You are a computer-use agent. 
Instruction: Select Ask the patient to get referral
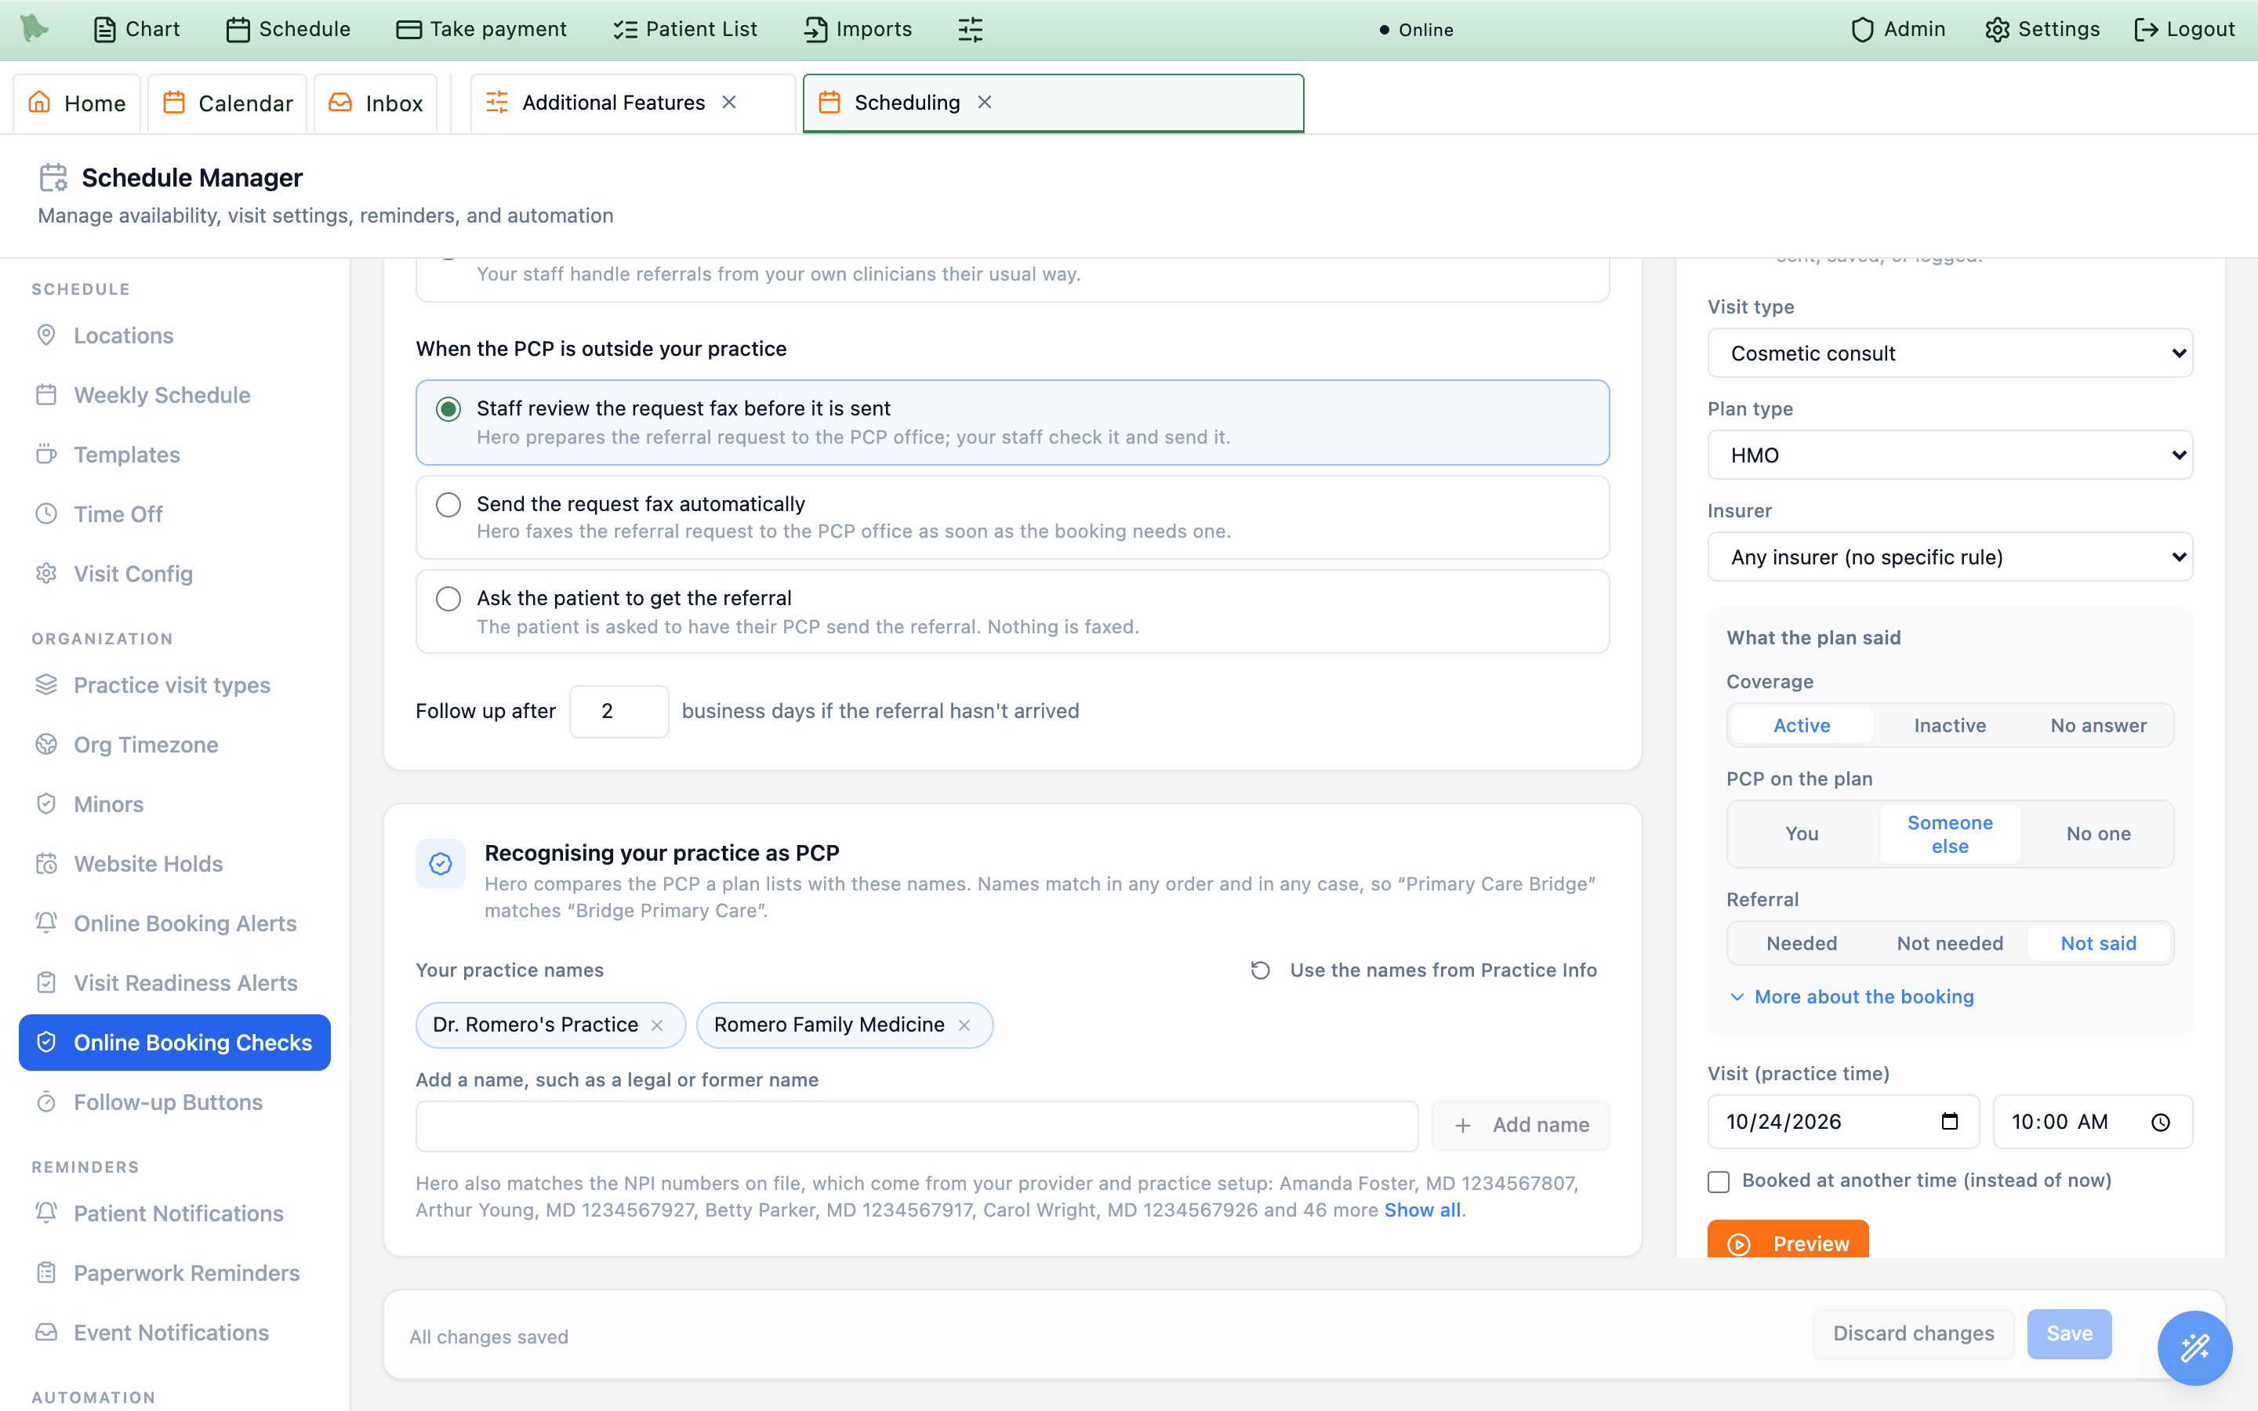(1012, 611)
